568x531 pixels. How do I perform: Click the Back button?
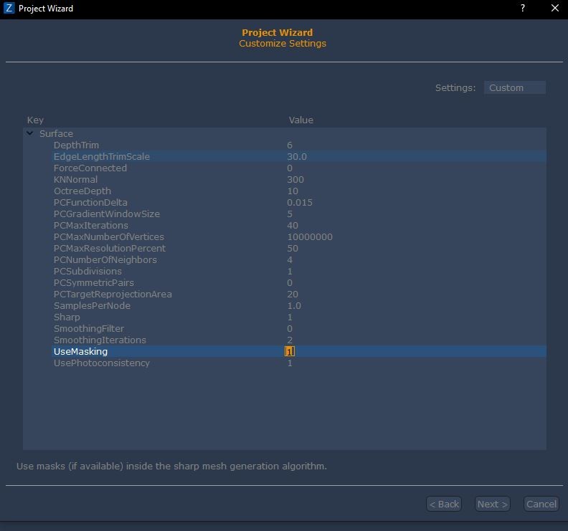(x=443, y=504)
